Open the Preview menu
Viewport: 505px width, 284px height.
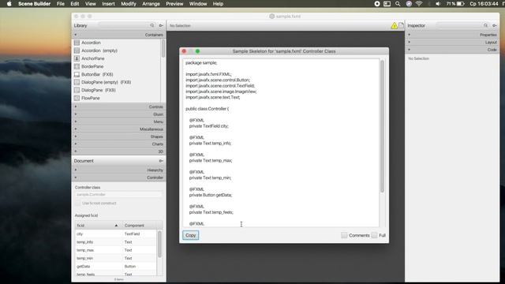click(x=174, y=4)
